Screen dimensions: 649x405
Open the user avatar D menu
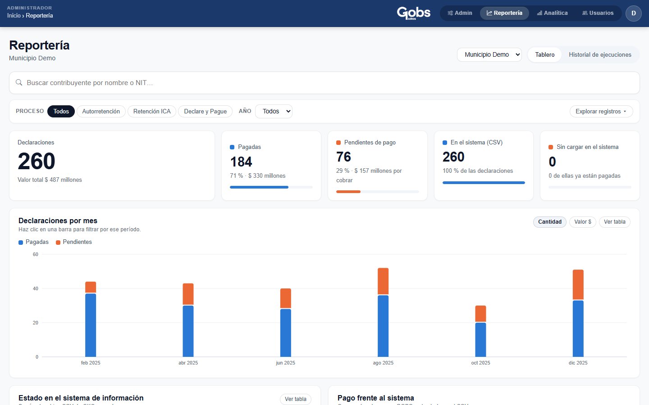[x=633, y=13]
